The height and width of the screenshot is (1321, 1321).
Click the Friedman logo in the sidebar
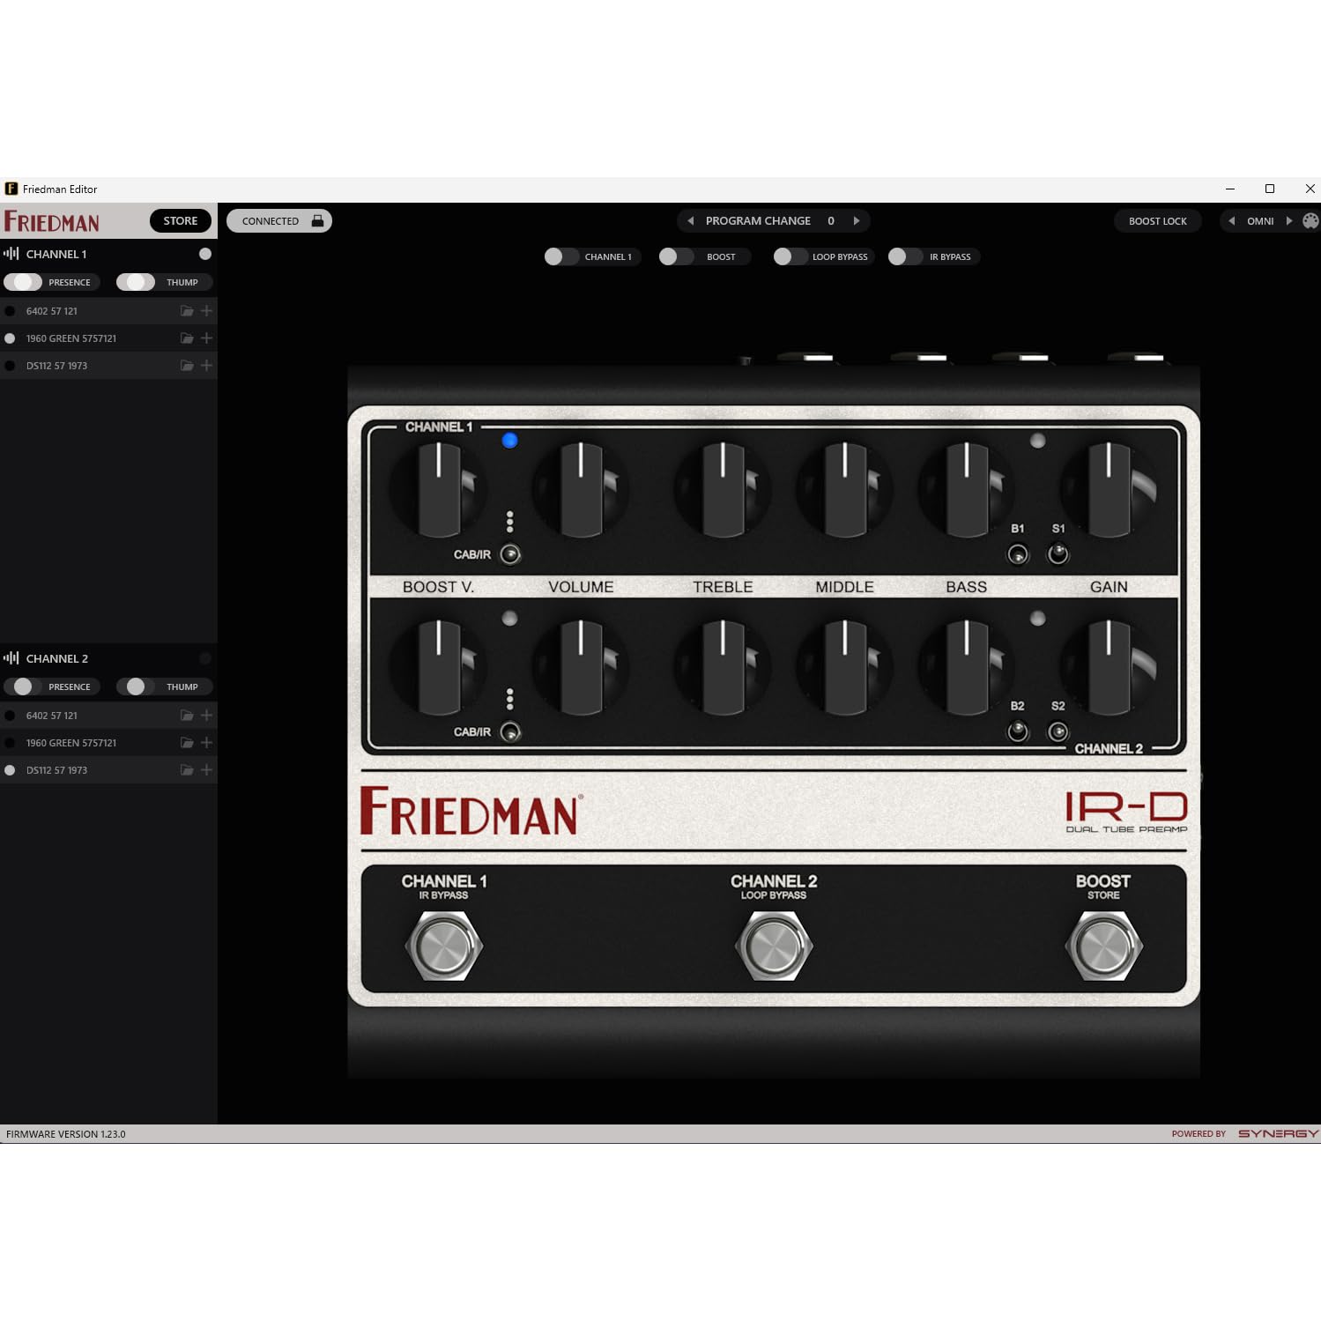pos(52,221)
